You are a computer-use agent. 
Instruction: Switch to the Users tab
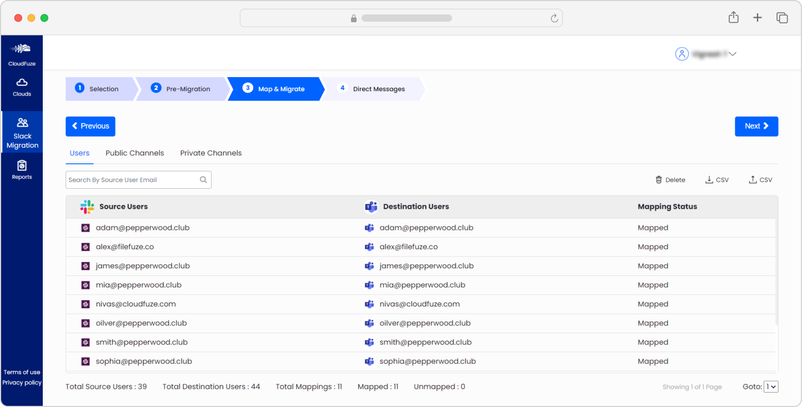[x=79, y=153]
